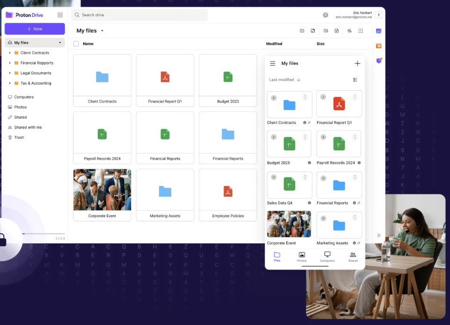
Task: Open the Proton Contacts side icon
Action: (379, 46)
